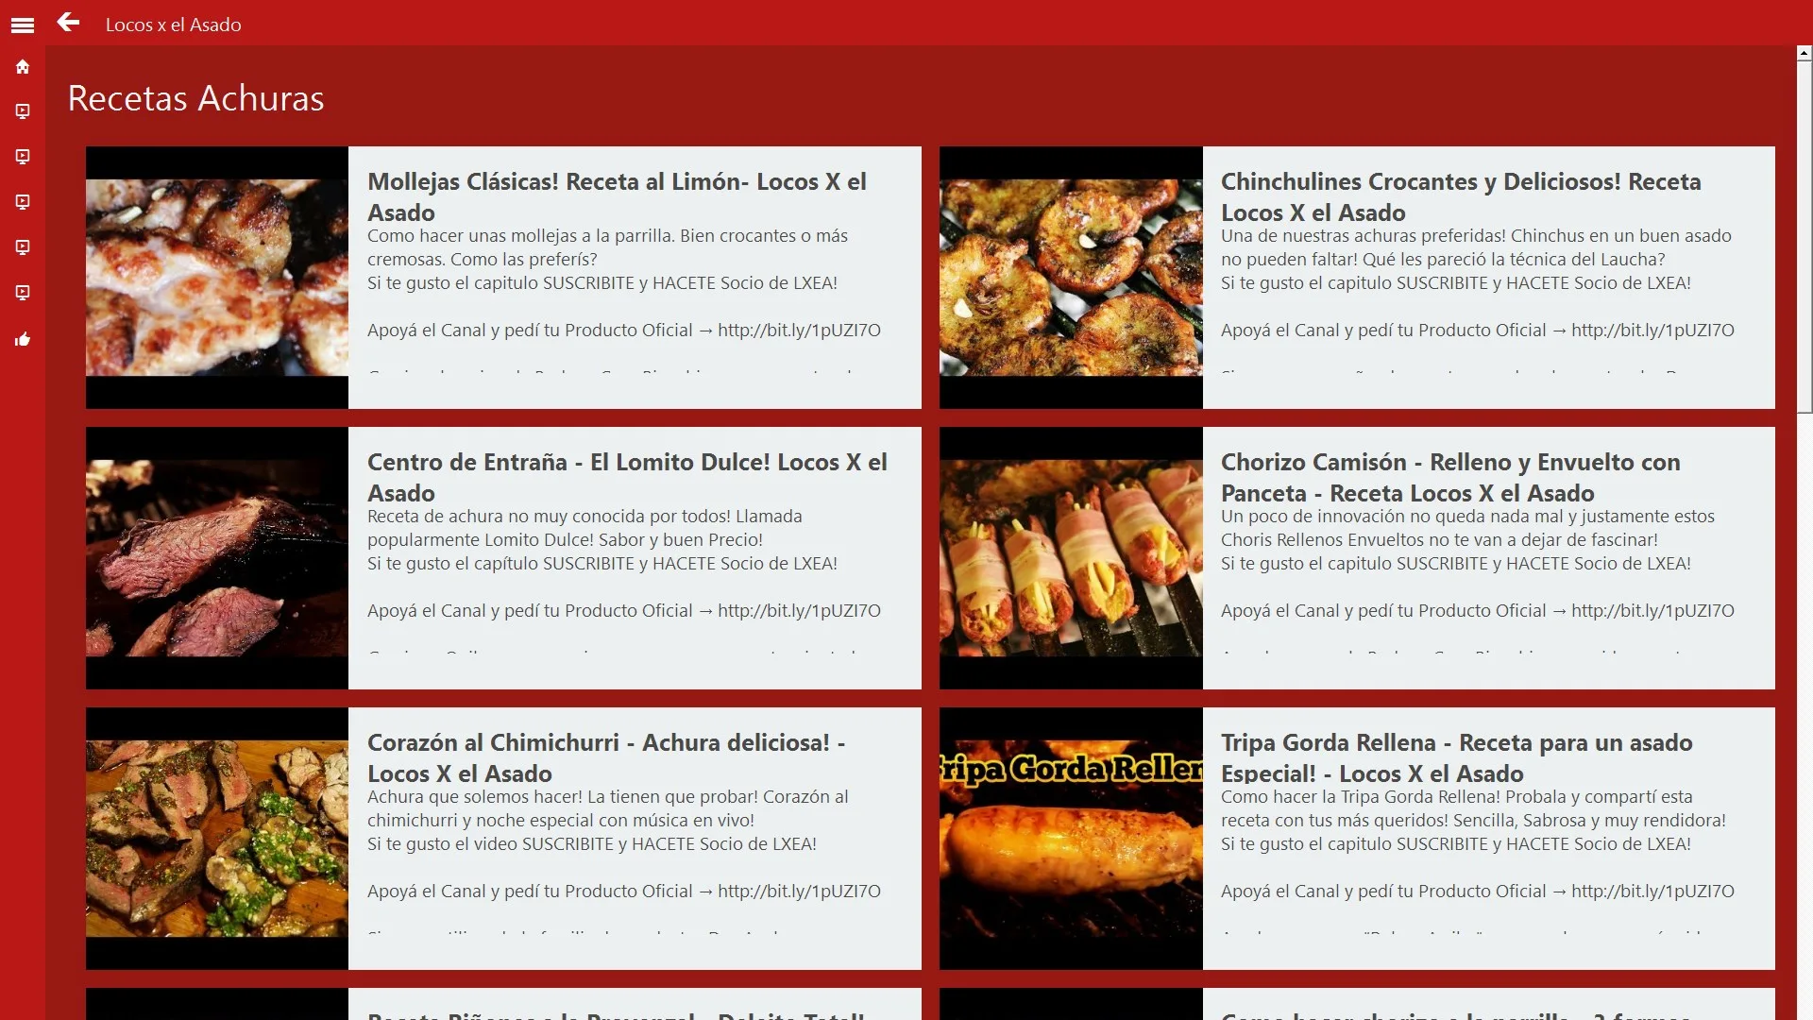Click the vertical scrollbar thumb
Viewport: 1813px width, 1020px height.
point(1805,236)
